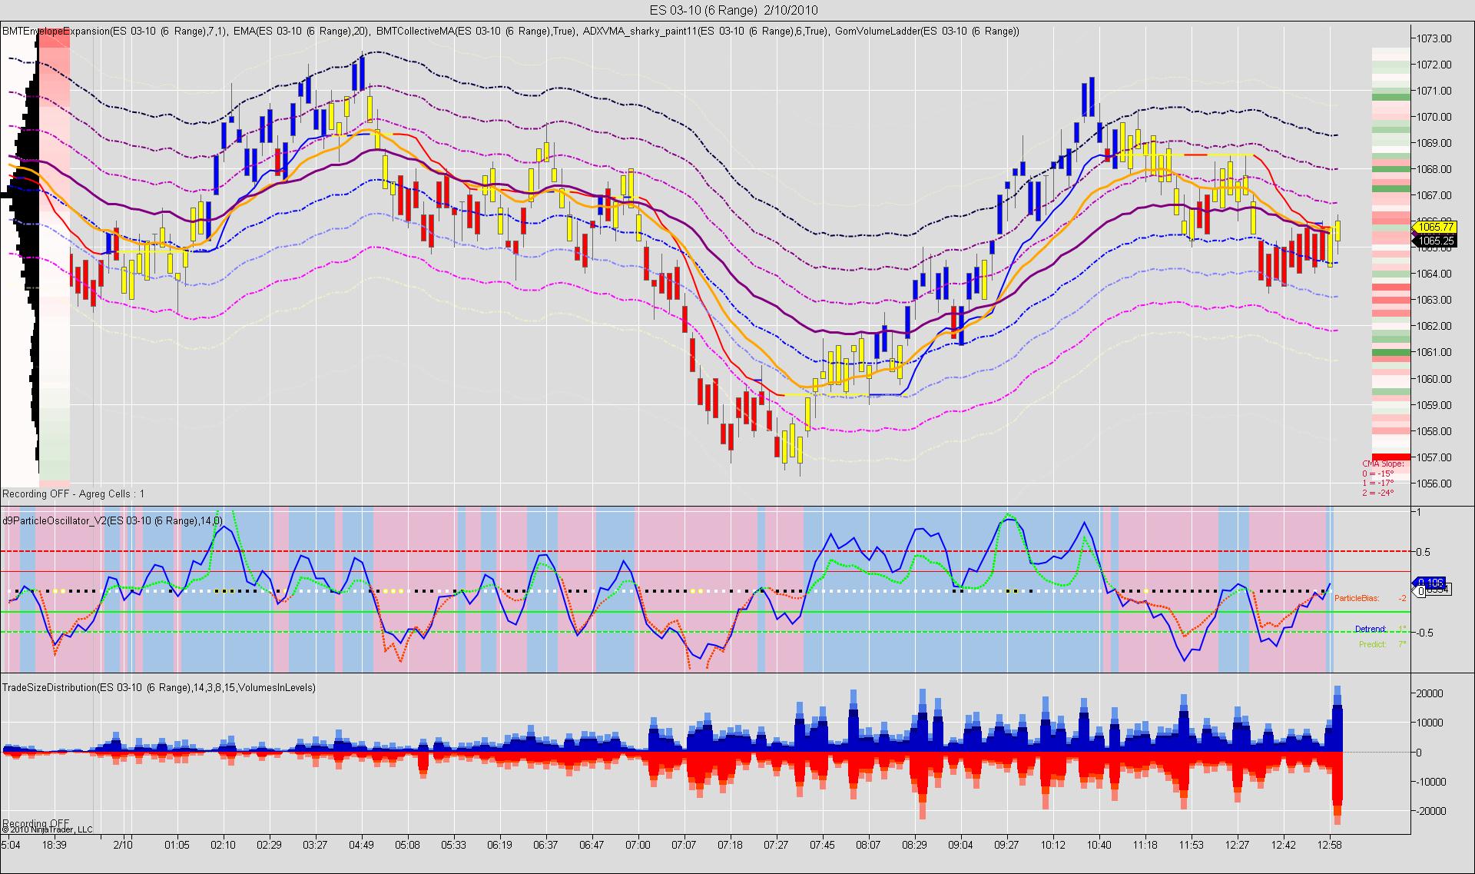Click the ParticleBias readout
The image size is (1475, 874).
coord(1371,598)
